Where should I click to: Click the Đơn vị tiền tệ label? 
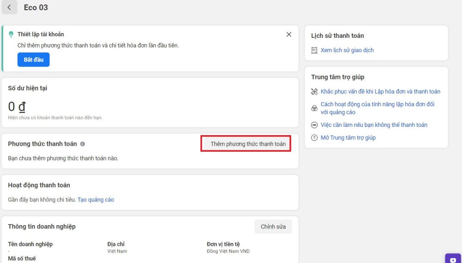(223, 244)
